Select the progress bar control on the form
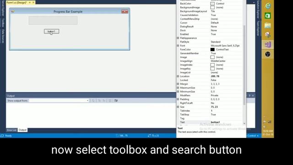This screenshot has width=293, height=165. (x=53, y=20)
